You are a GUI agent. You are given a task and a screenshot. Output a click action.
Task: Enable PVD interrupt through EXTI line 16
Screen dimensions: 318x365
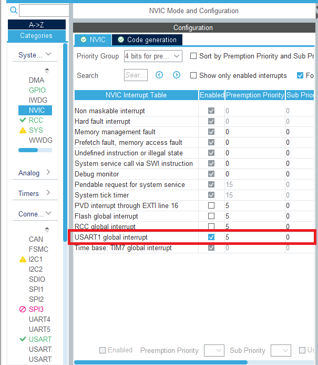tap(211, 205)
